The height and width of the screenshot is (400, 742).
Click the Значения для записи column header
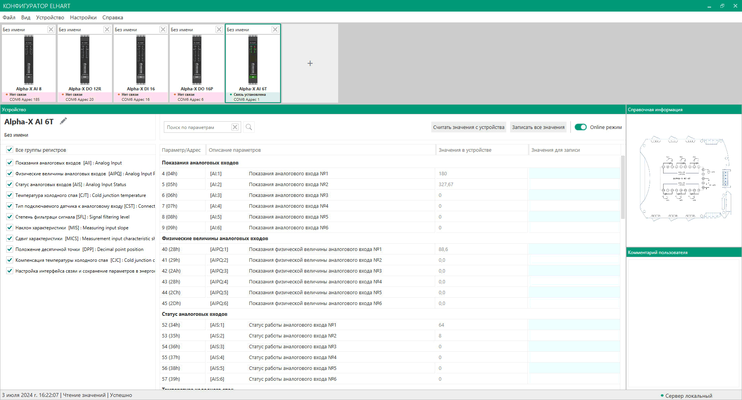click(x=574, y=150)
